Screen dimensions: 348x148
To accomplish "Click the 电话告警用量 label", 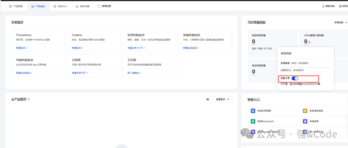I will [x=259, y=65].
